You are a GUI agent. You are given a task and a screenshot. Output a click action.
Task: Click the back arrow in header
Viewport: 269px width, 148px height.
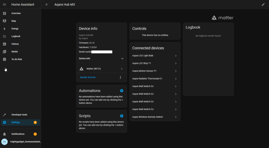tap(47, 4)
